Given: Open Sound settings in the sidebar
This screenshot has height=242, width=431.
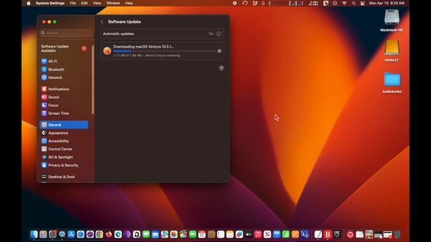Looking at the screenshot, I should tap(64, 97).
